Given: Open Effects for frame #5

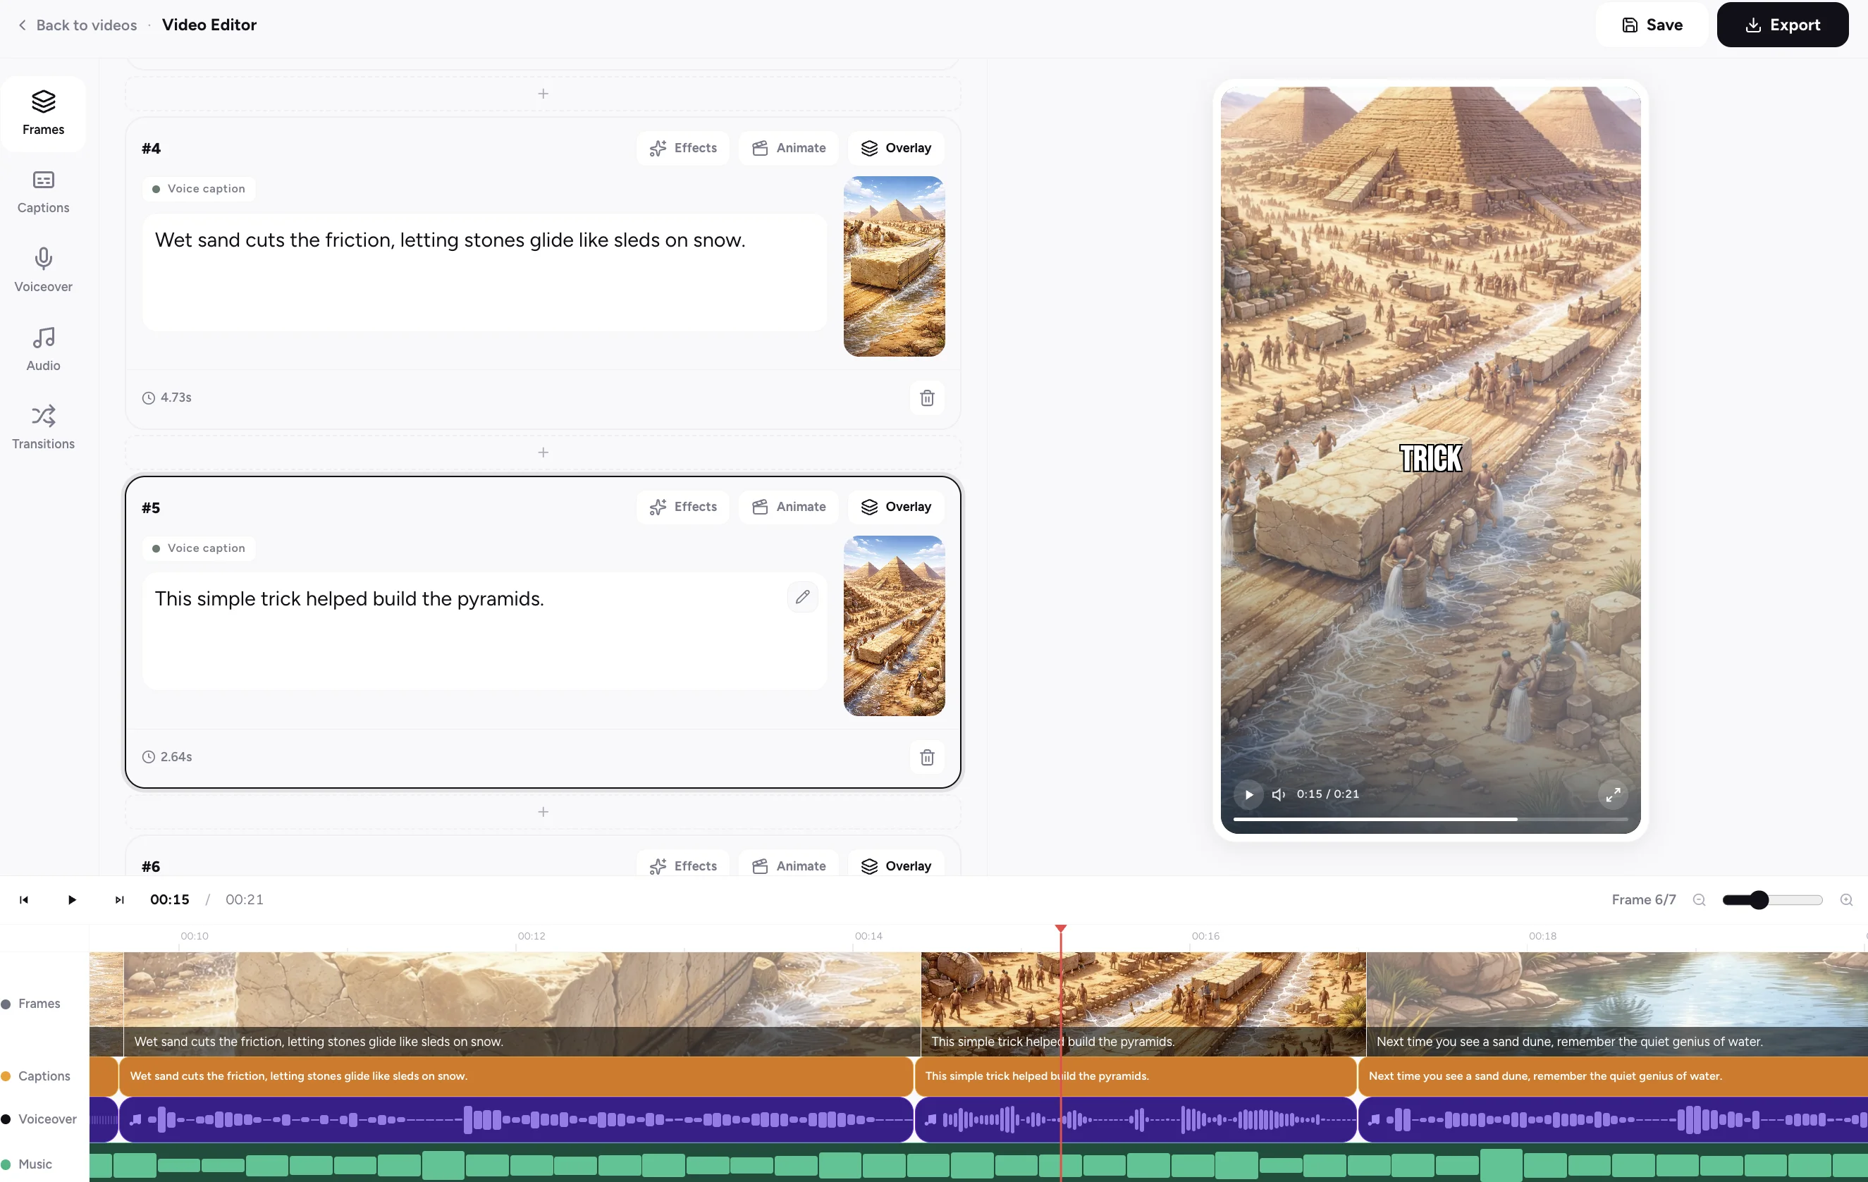Looking at the screenshot, I should click(x=682, y=507).
